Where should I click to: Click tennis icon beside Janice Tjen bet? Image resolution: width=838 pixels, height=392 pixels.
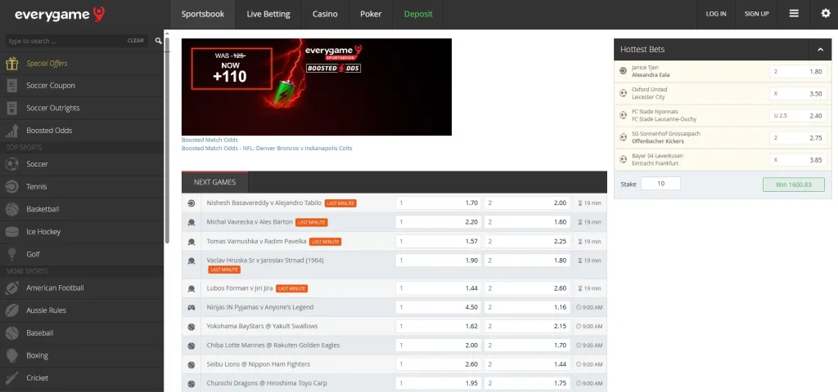click(x=623, y=71)
